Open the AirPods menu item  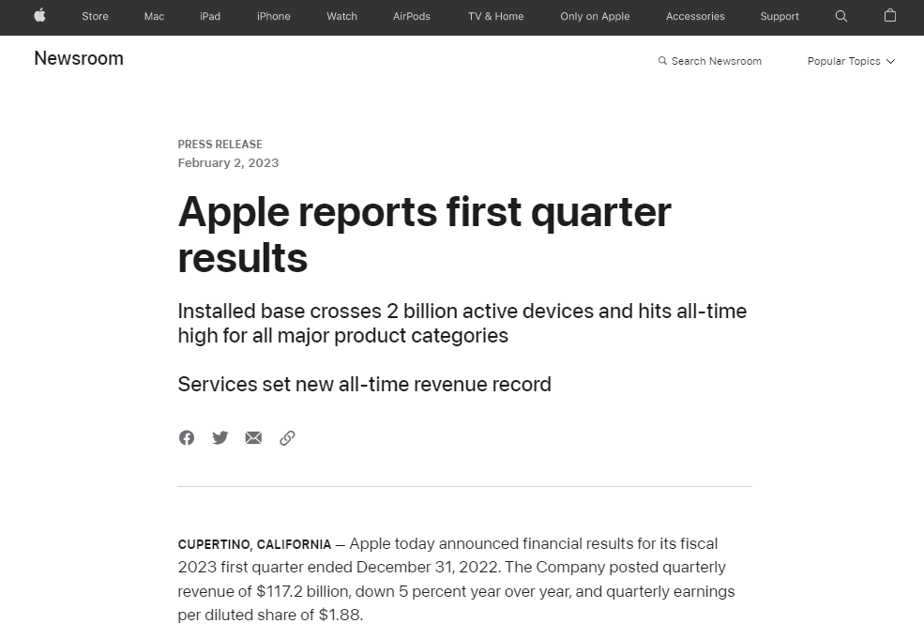tap(412, 16)
